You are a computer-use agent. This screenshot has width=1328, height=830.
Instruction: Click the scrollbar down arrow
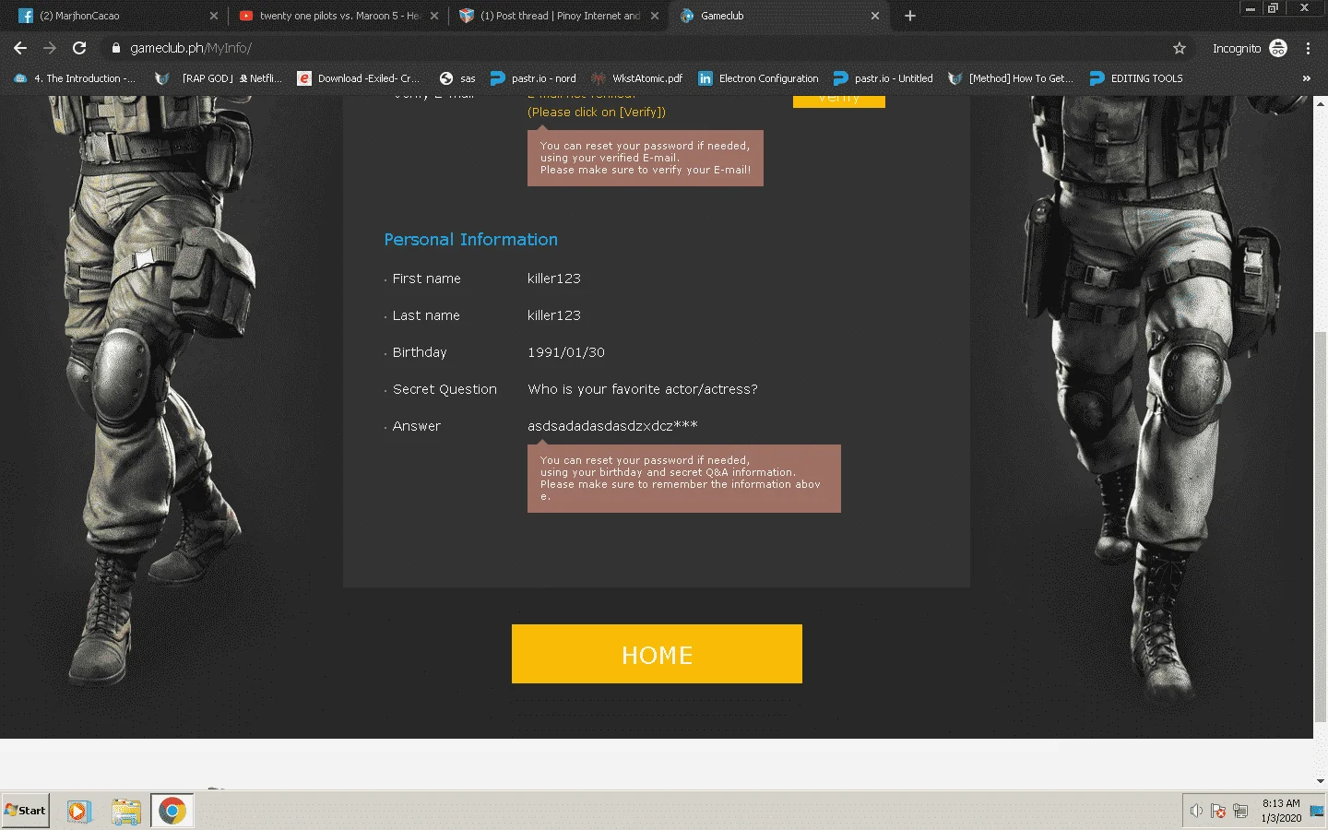(x=1321, y=781)
